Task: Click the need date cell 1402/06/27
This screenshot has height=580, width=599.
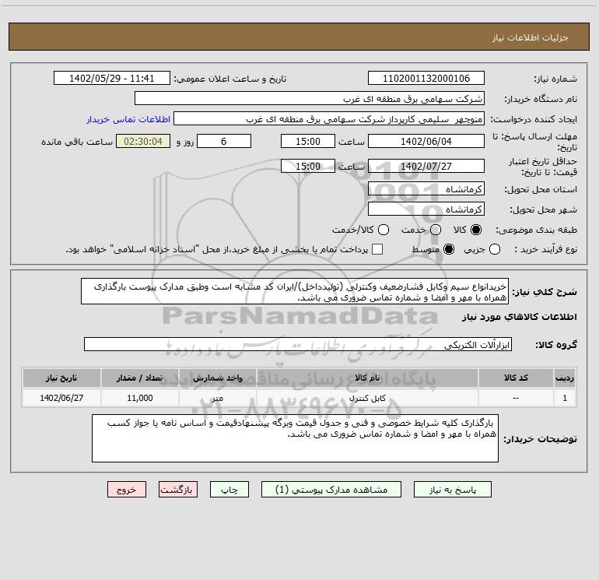Action: point(61,398)
